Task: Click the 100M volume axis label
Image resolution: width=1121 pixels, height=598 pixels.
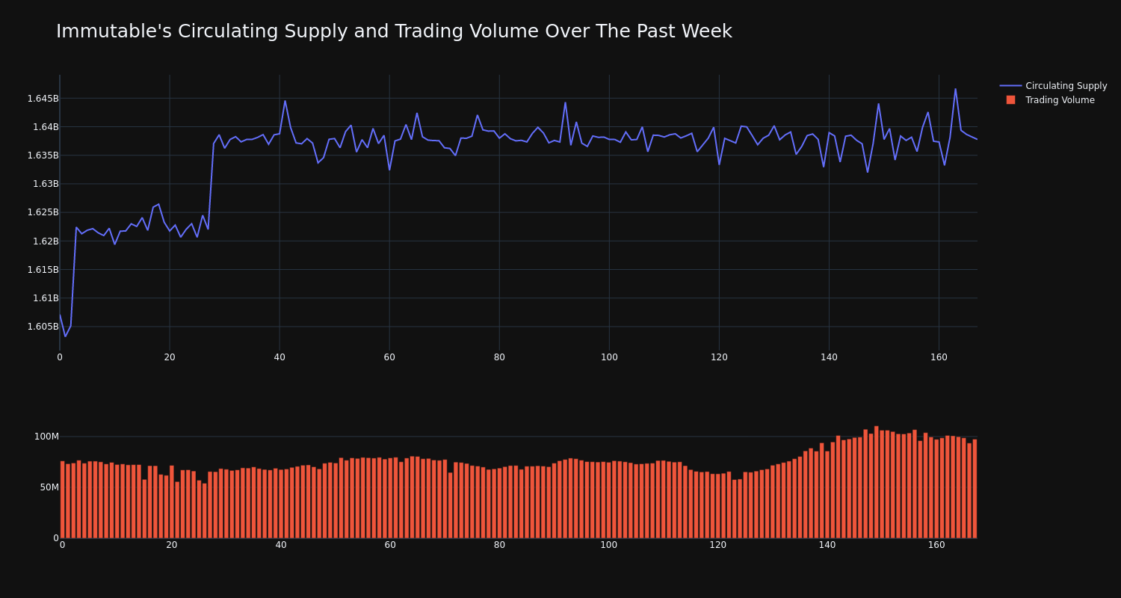Action: coord(46,437)
